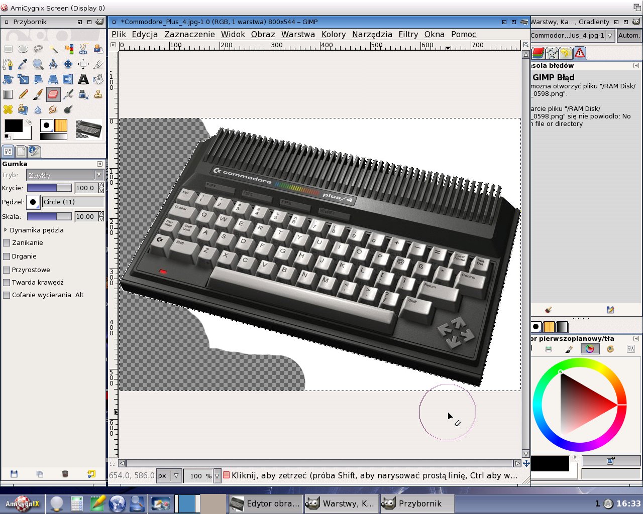
Task: Select the Ellipse Select tool
Action: pos(23,49)
